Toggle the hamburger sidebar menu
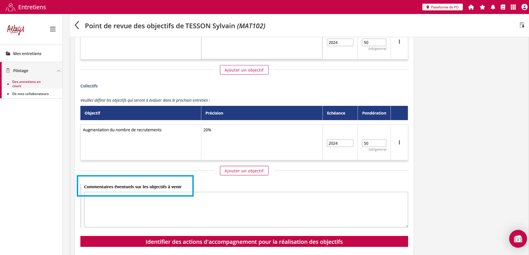Screen dimensions: 529x255 [53, 29]
